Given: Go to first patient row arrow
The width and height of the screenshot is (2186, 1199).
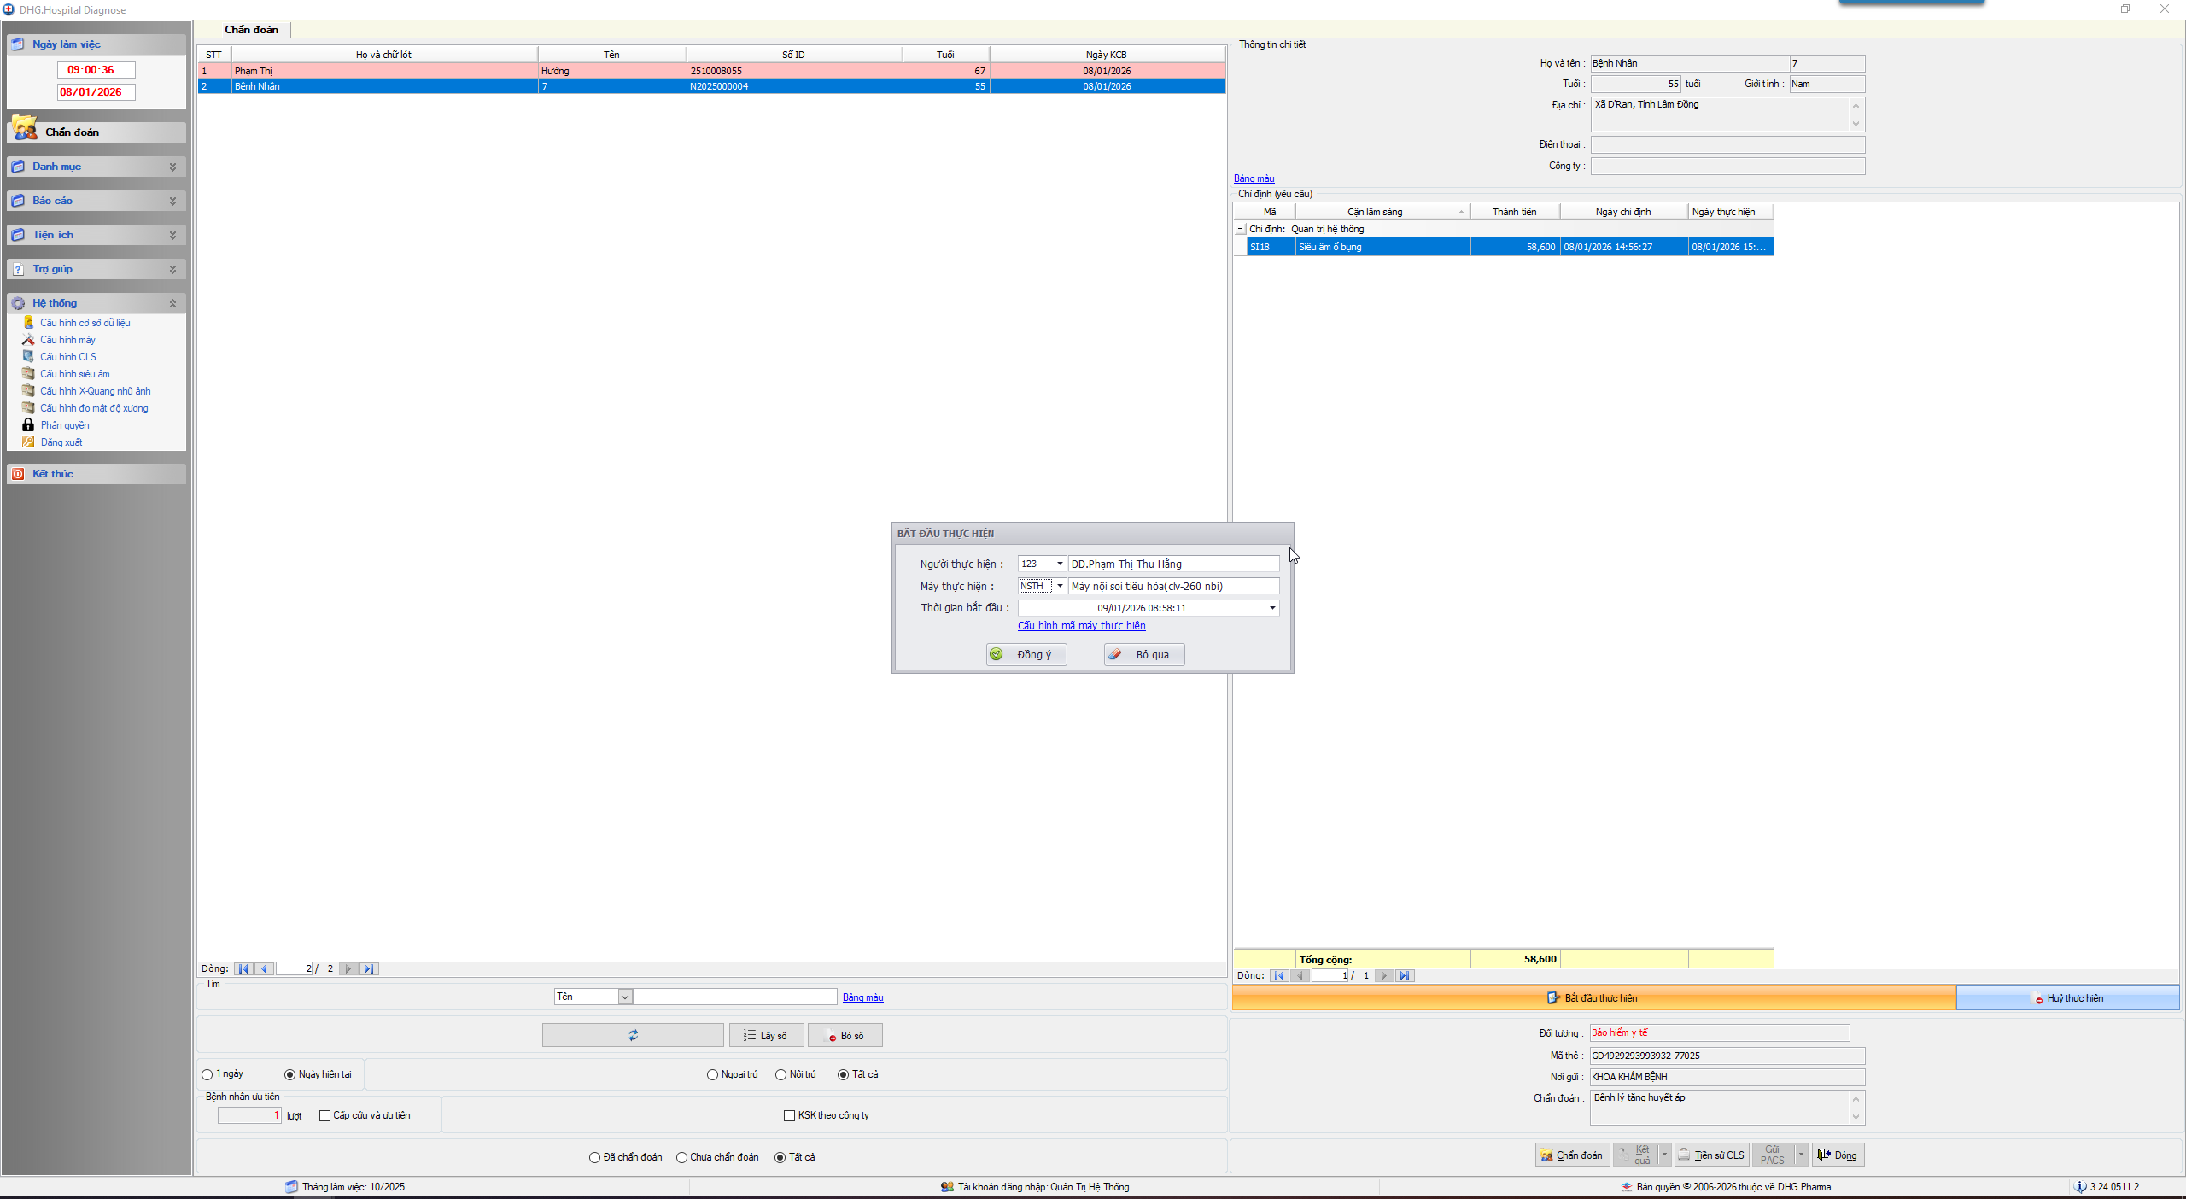Looking at the screenshot, I should (243, 968).
